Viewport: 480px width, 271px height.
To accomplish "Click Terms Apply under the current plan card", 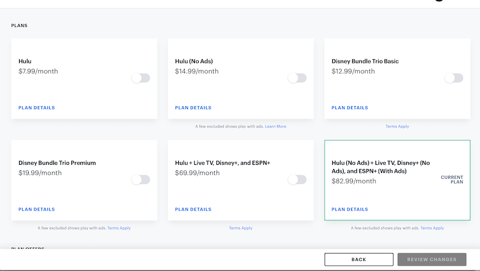I will point(432,228).
